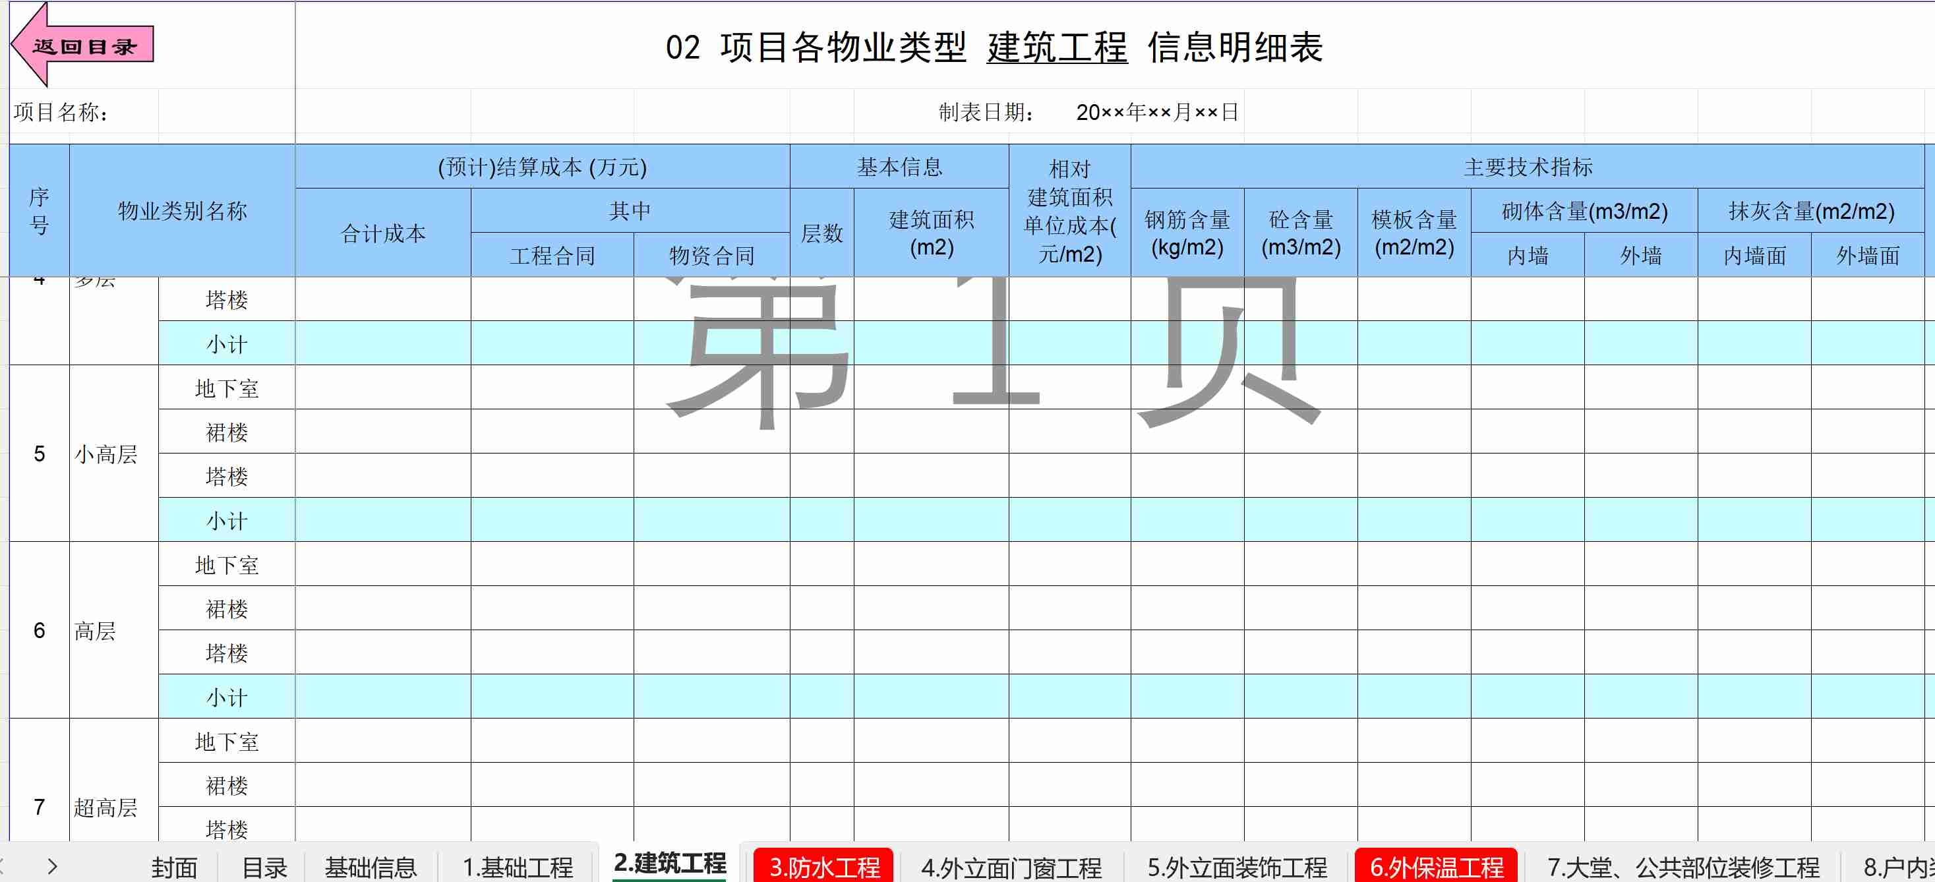Click 小高层 小计 subtotal row label
The image size is (1935, 882).
coord(226,520)
